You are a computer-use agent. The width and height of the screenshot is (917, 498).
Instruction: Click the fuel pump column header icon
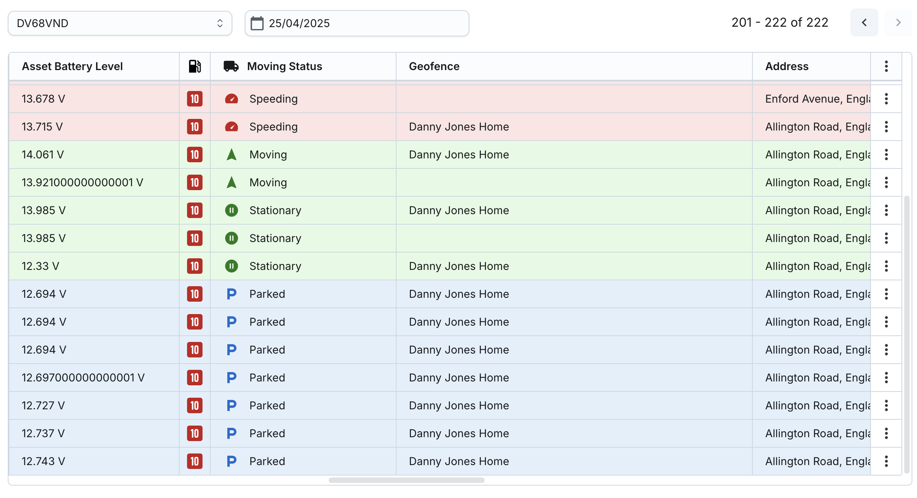click(194, 66)
